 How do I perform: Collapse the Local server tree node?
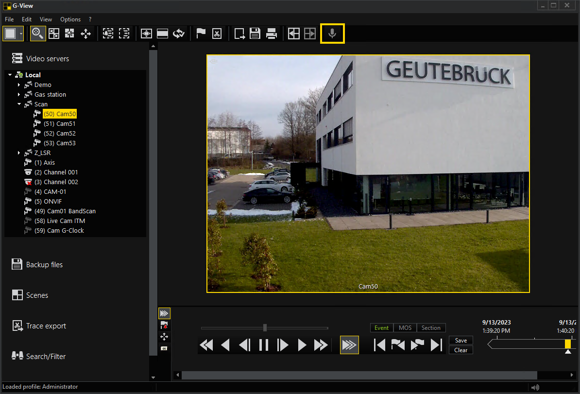click(x=10, y=75)
